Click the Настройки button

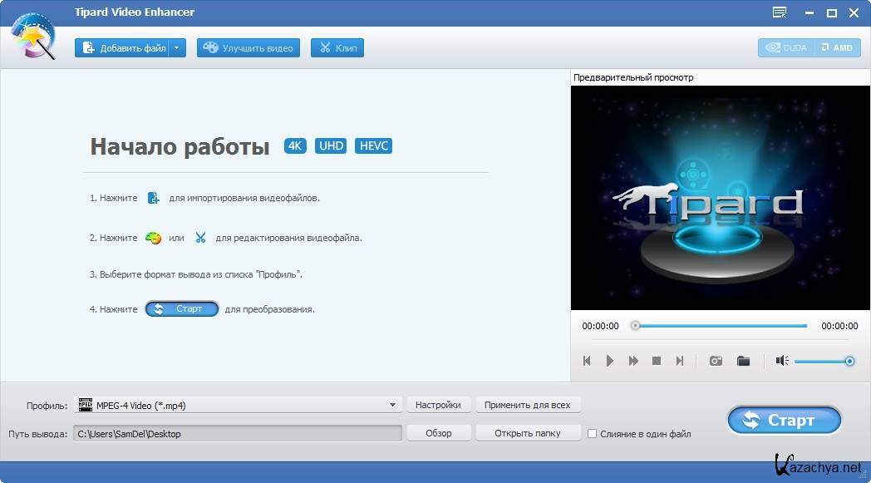click(x=438, y=406)
